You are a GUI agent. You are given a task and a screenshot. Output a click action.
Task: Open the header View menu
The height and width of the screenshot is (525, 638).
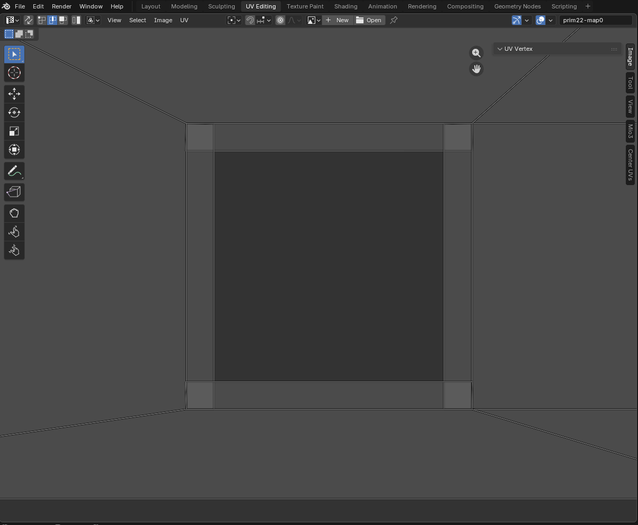coord(114,20)
